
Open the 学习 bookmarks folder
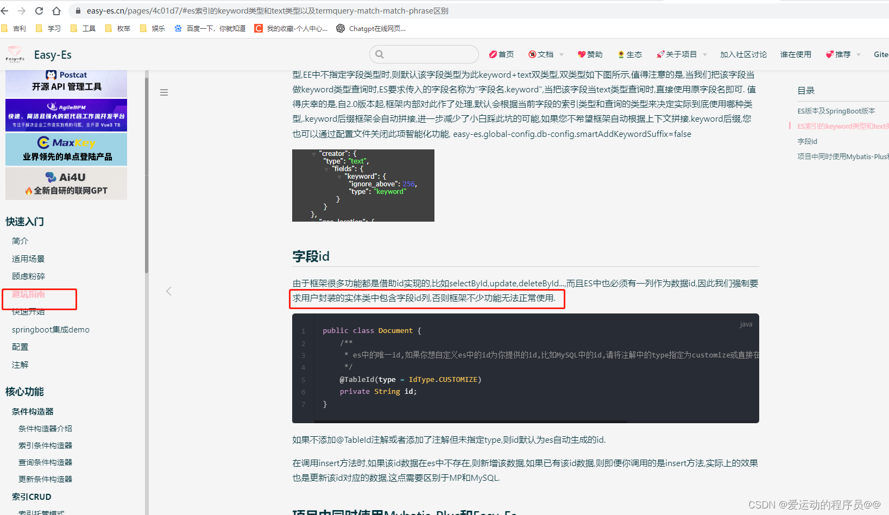[x=48, y=28]
